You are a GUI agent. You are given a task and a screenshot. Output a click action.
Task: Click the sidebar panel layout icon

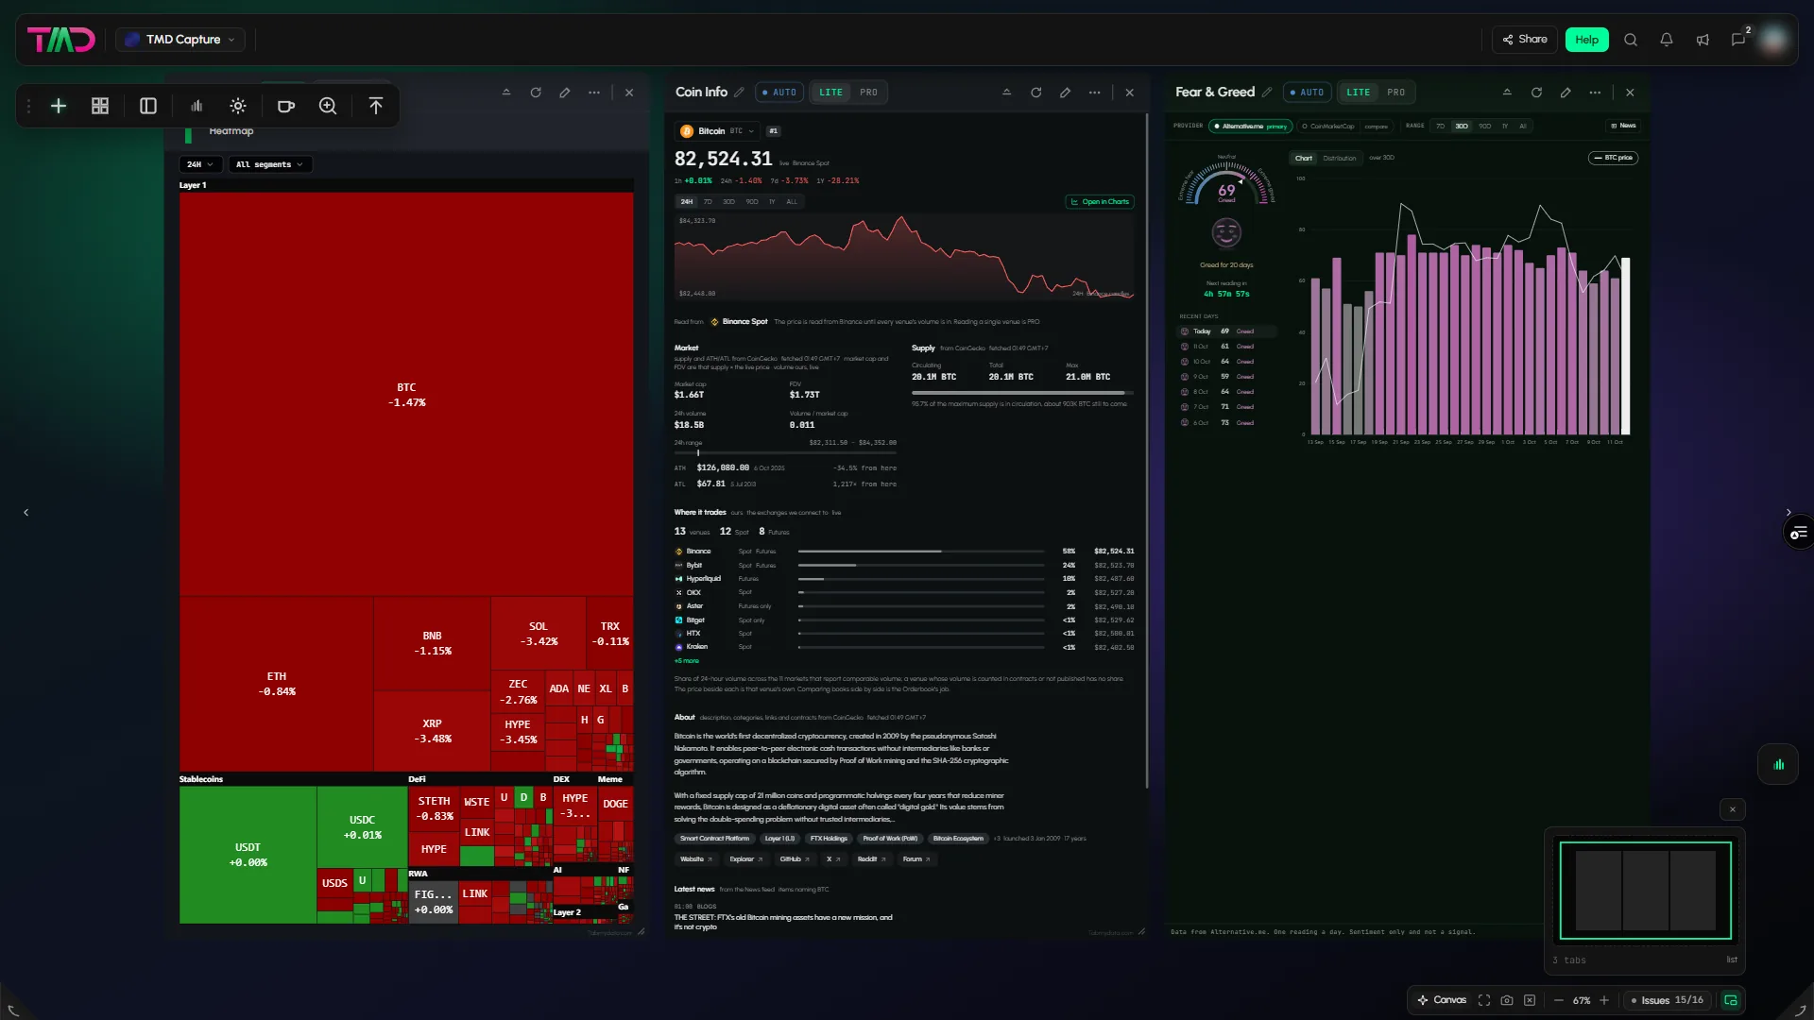pos(148,106)
